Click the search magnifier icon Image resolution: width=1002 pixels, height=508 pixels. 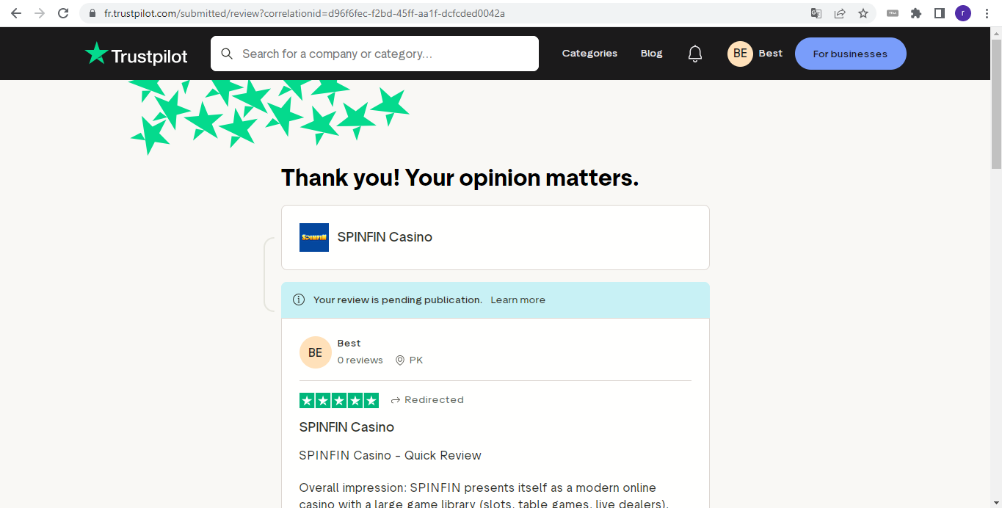point(227,54)
